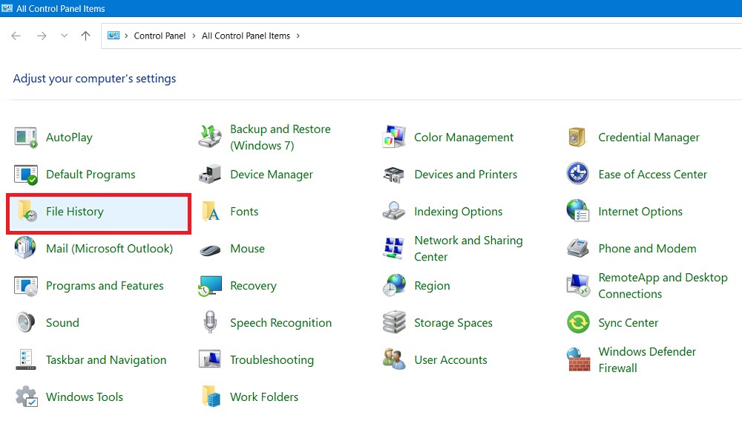Click the Credential Manager safe icon
This screenshot has width=742, height=421.
coord(577,137)
